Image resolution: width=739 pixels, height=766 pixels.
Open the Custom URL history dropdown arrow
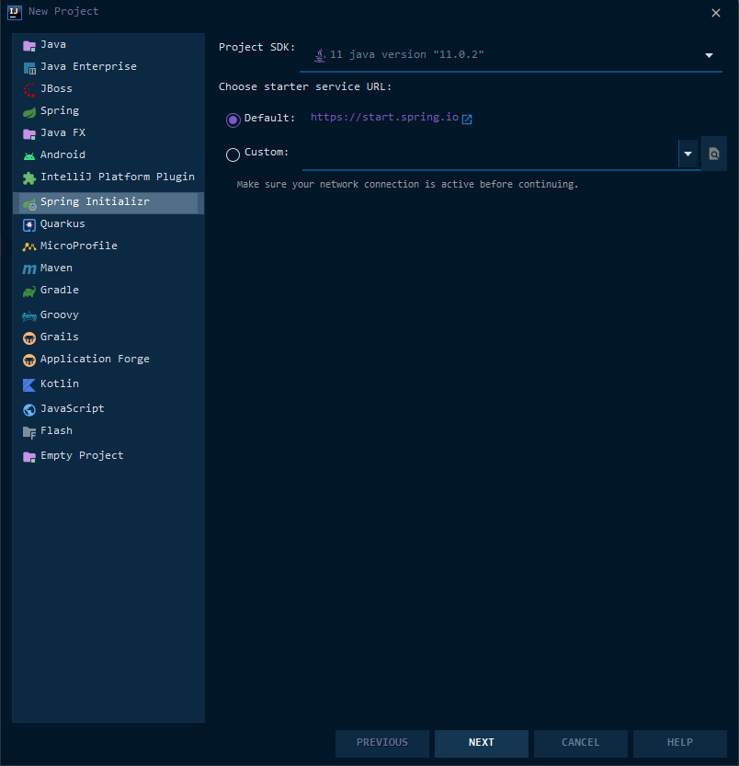click(x=688, y=154)
